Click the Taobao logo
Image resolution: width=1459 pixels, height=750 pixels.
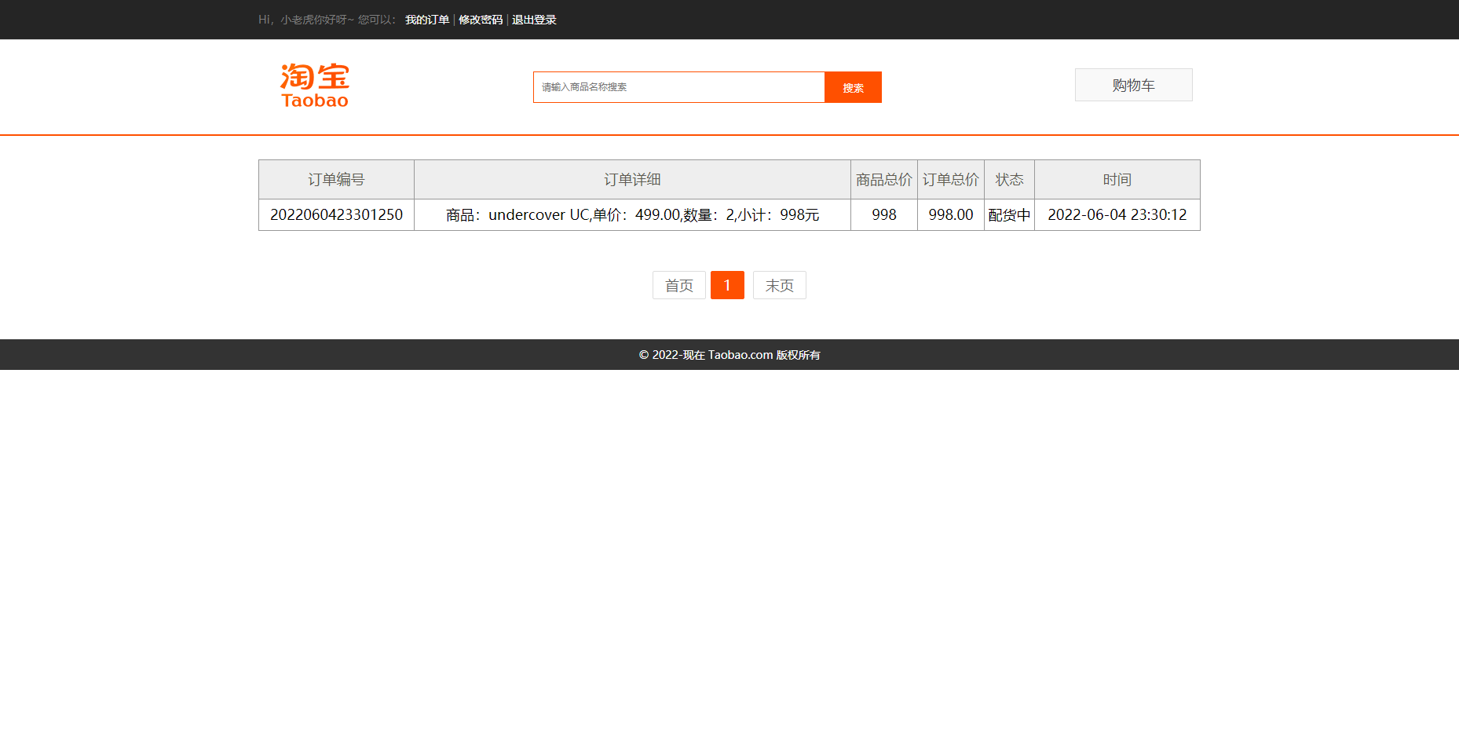coord(315,86)
